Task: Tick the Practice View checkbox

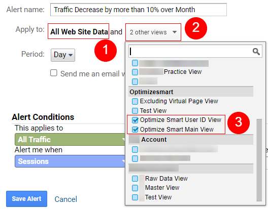Action: (x=135, y=72)
